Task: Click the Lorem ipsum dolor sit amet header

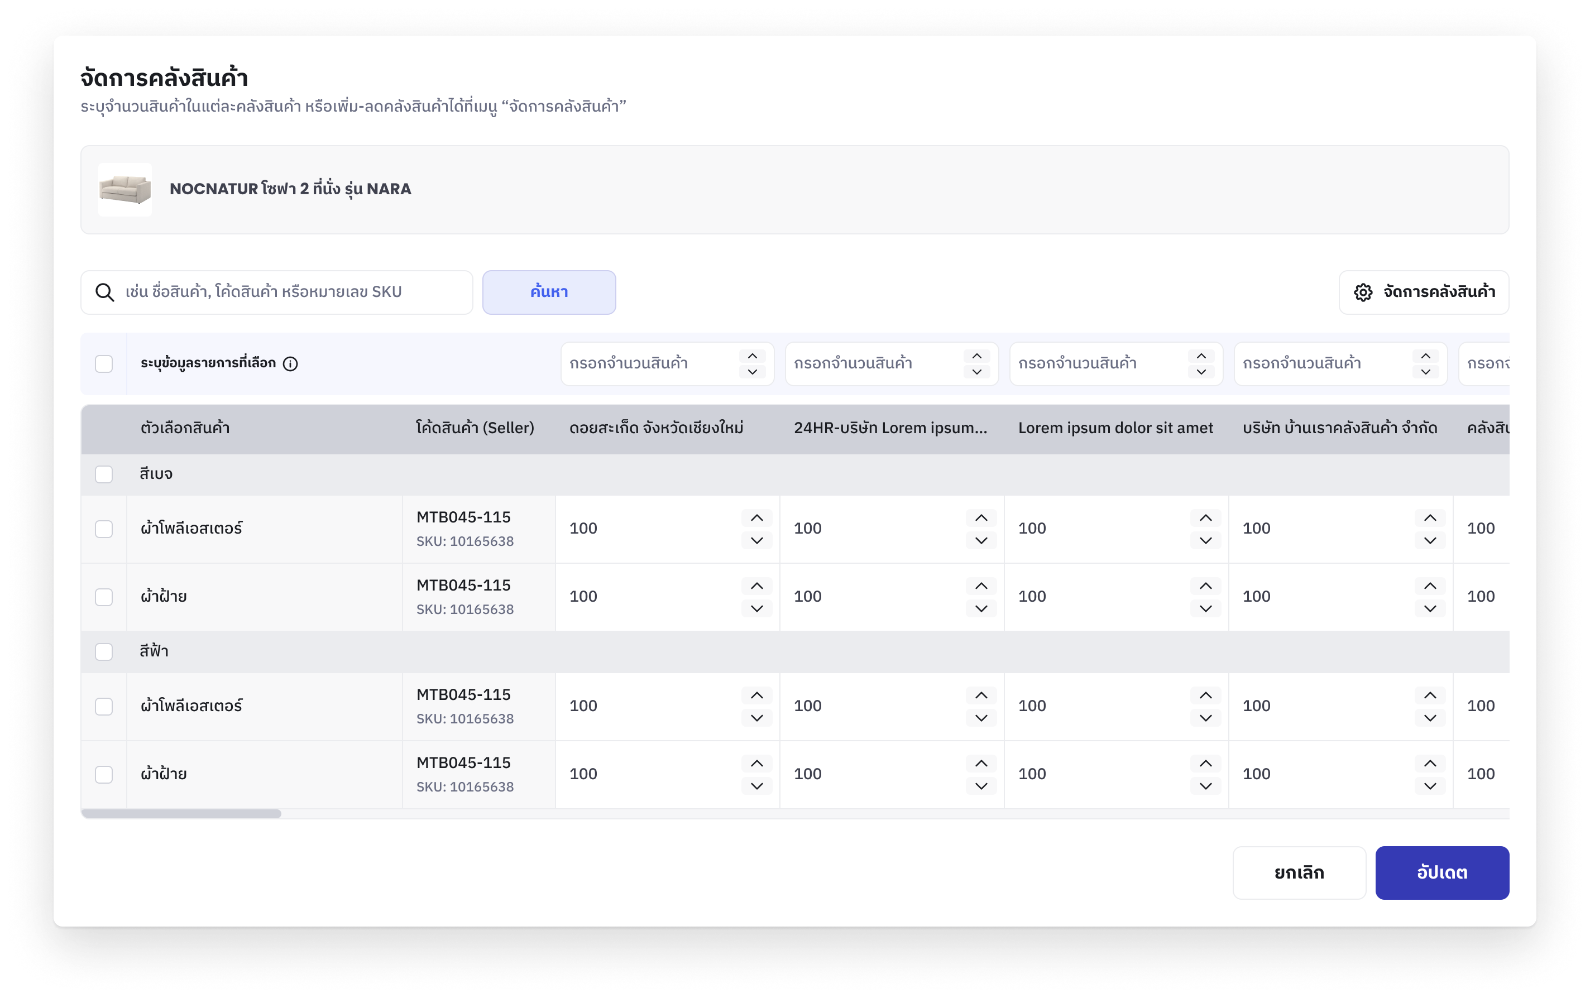Action: pos(1115,428)
